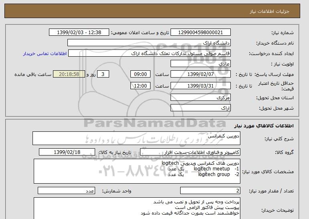Viewport: 309px width, 219px height.
Task: Click the واحد شمارش label
Action: coord(117,191)
